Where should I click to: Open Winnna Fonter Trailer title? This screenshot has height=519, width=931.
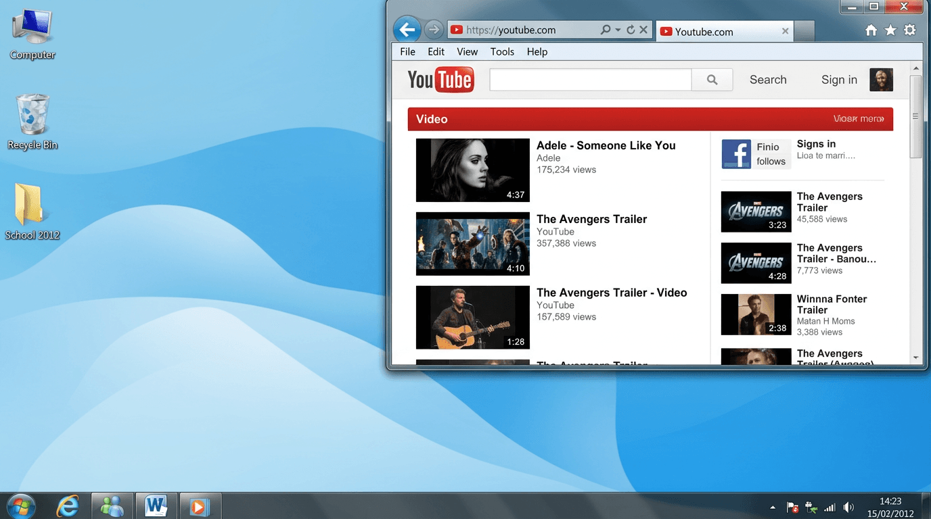[x=832, y=305]
